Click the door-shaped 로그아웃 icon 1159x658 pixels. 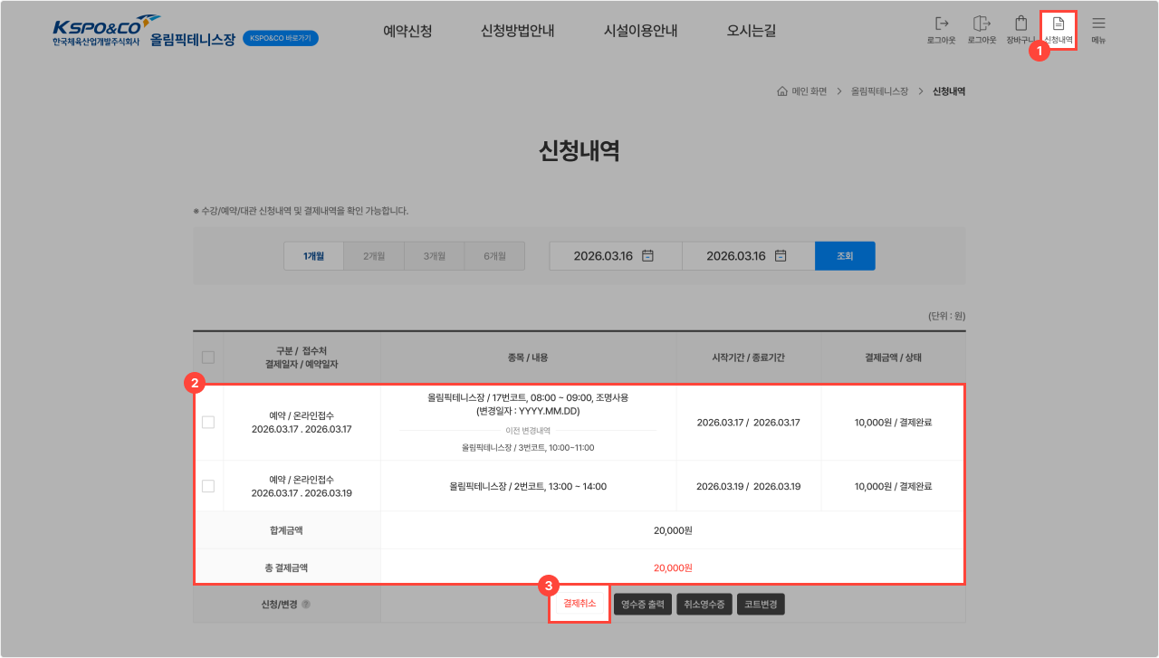click(982, 24)
